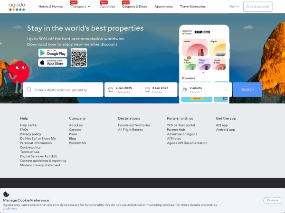Expand the Transport dropdown menu
285x213 pixels.
coord(81,7)
